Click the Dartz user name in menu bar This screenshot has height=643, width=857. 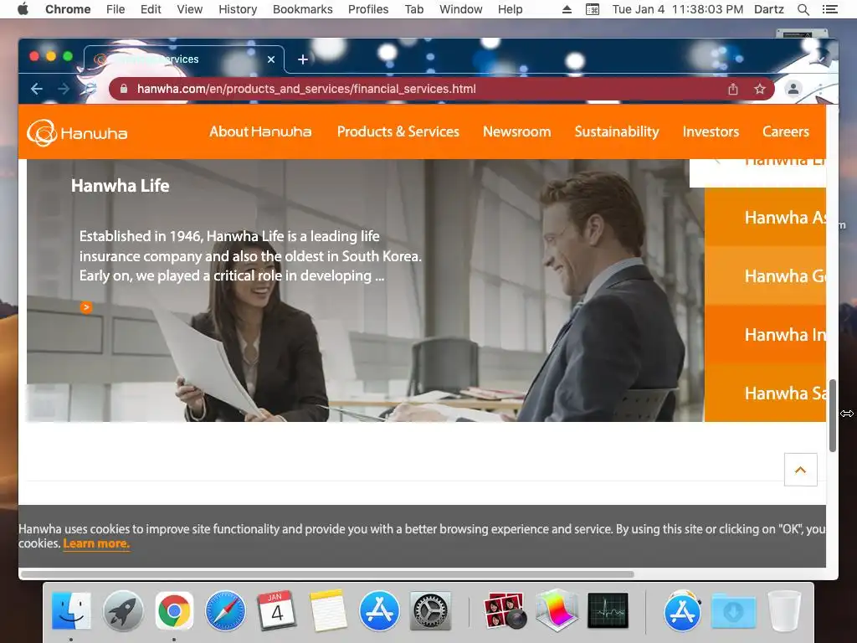point(768,9)
